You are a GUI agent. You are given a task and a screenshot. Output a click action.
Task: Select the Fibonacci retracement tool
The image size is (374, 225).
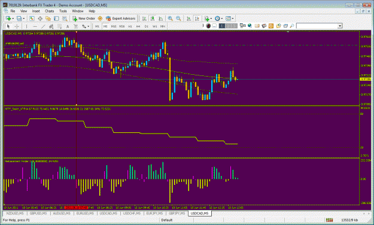pos(59,26)
